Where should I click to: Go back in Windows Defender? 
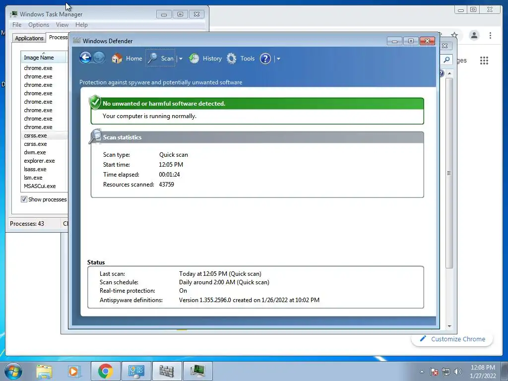pos(85,58)
